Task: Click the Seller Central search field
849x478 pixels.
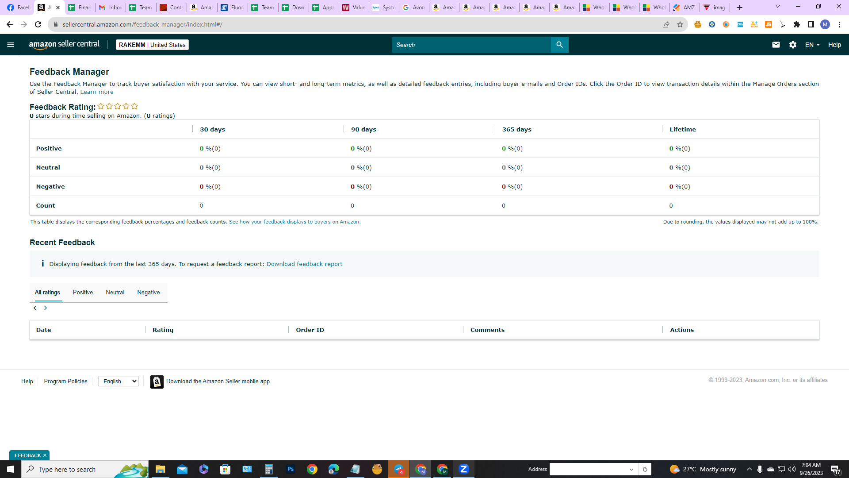Action: tap(471, 45)
